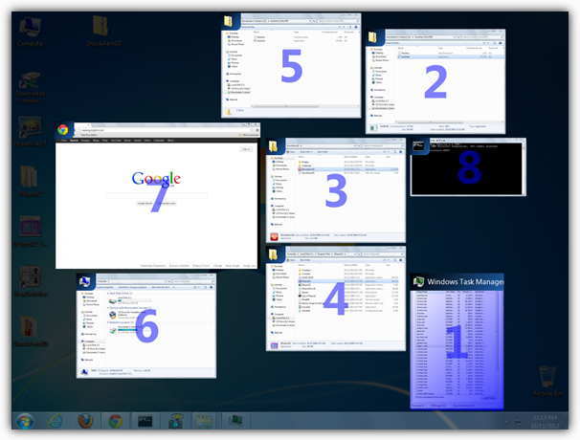The image size is (580, 440).
Task: Click the Chrome icon on window 7
Action: 63,129
